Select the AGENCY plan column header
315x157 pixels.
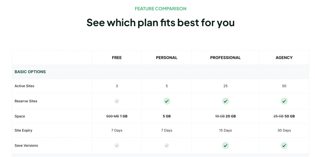pos(284,58)
